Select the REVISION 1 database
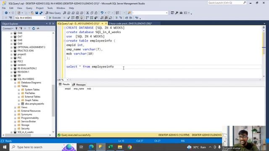269x151 pixels. pos(23,72)
